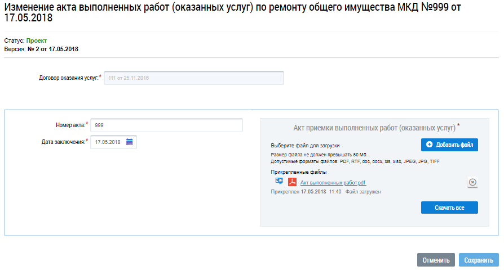The height and width of the screenshot is (275, 504).
Task: Open the calendar picker for Дата заключения
Action: click(129, 142)
